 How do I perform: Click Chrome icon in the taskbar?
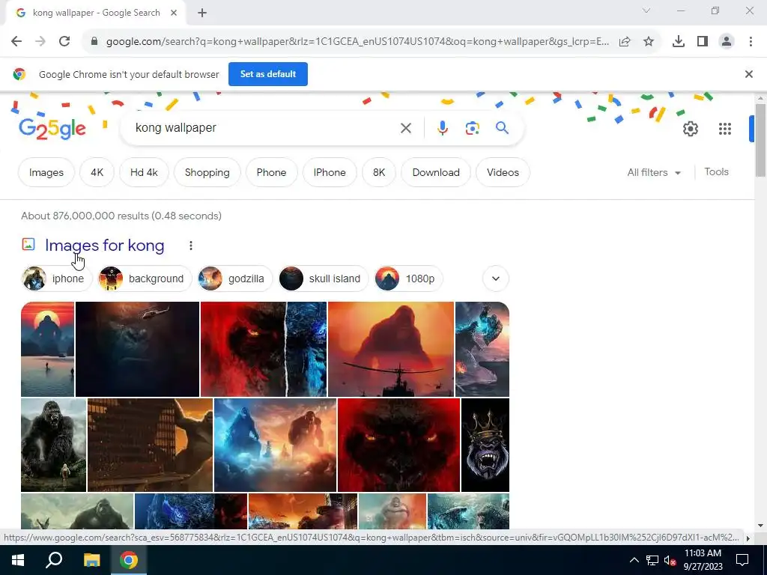tap(129, 560)
